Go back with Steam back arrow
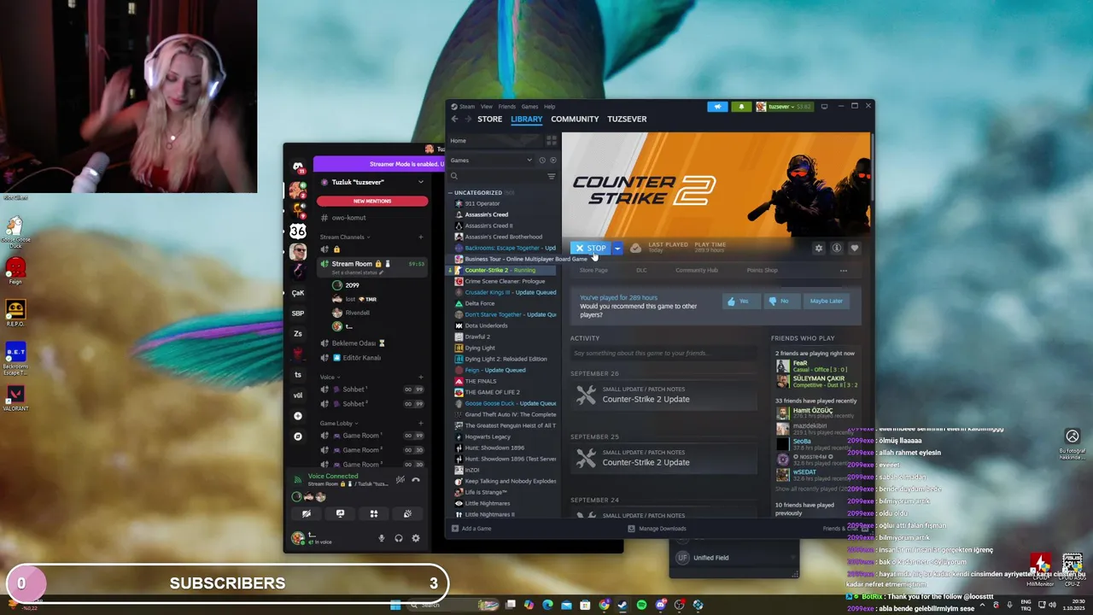This screenshot has width=1093, height=615. click(454, 119)
